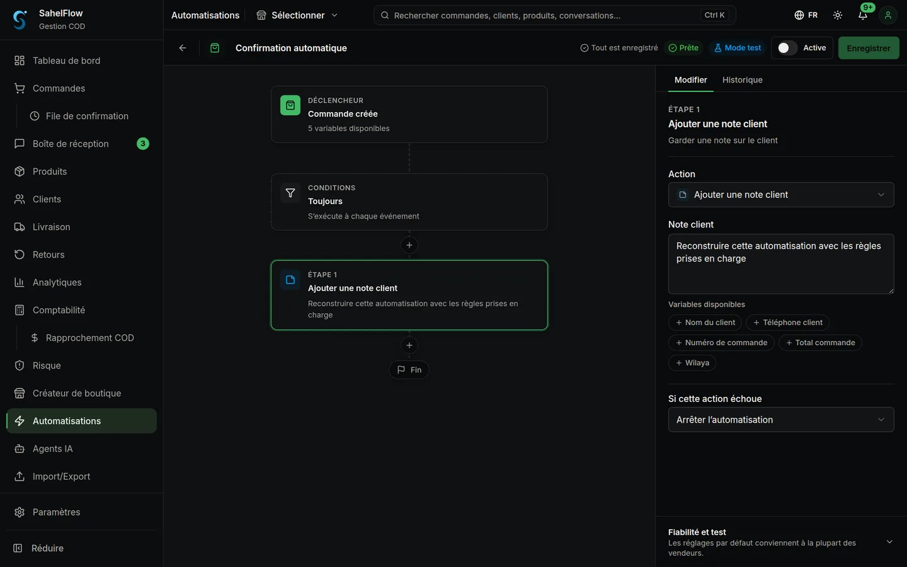
Task: Insert the Téléphone client variable
Action: (x=788, y=323)
